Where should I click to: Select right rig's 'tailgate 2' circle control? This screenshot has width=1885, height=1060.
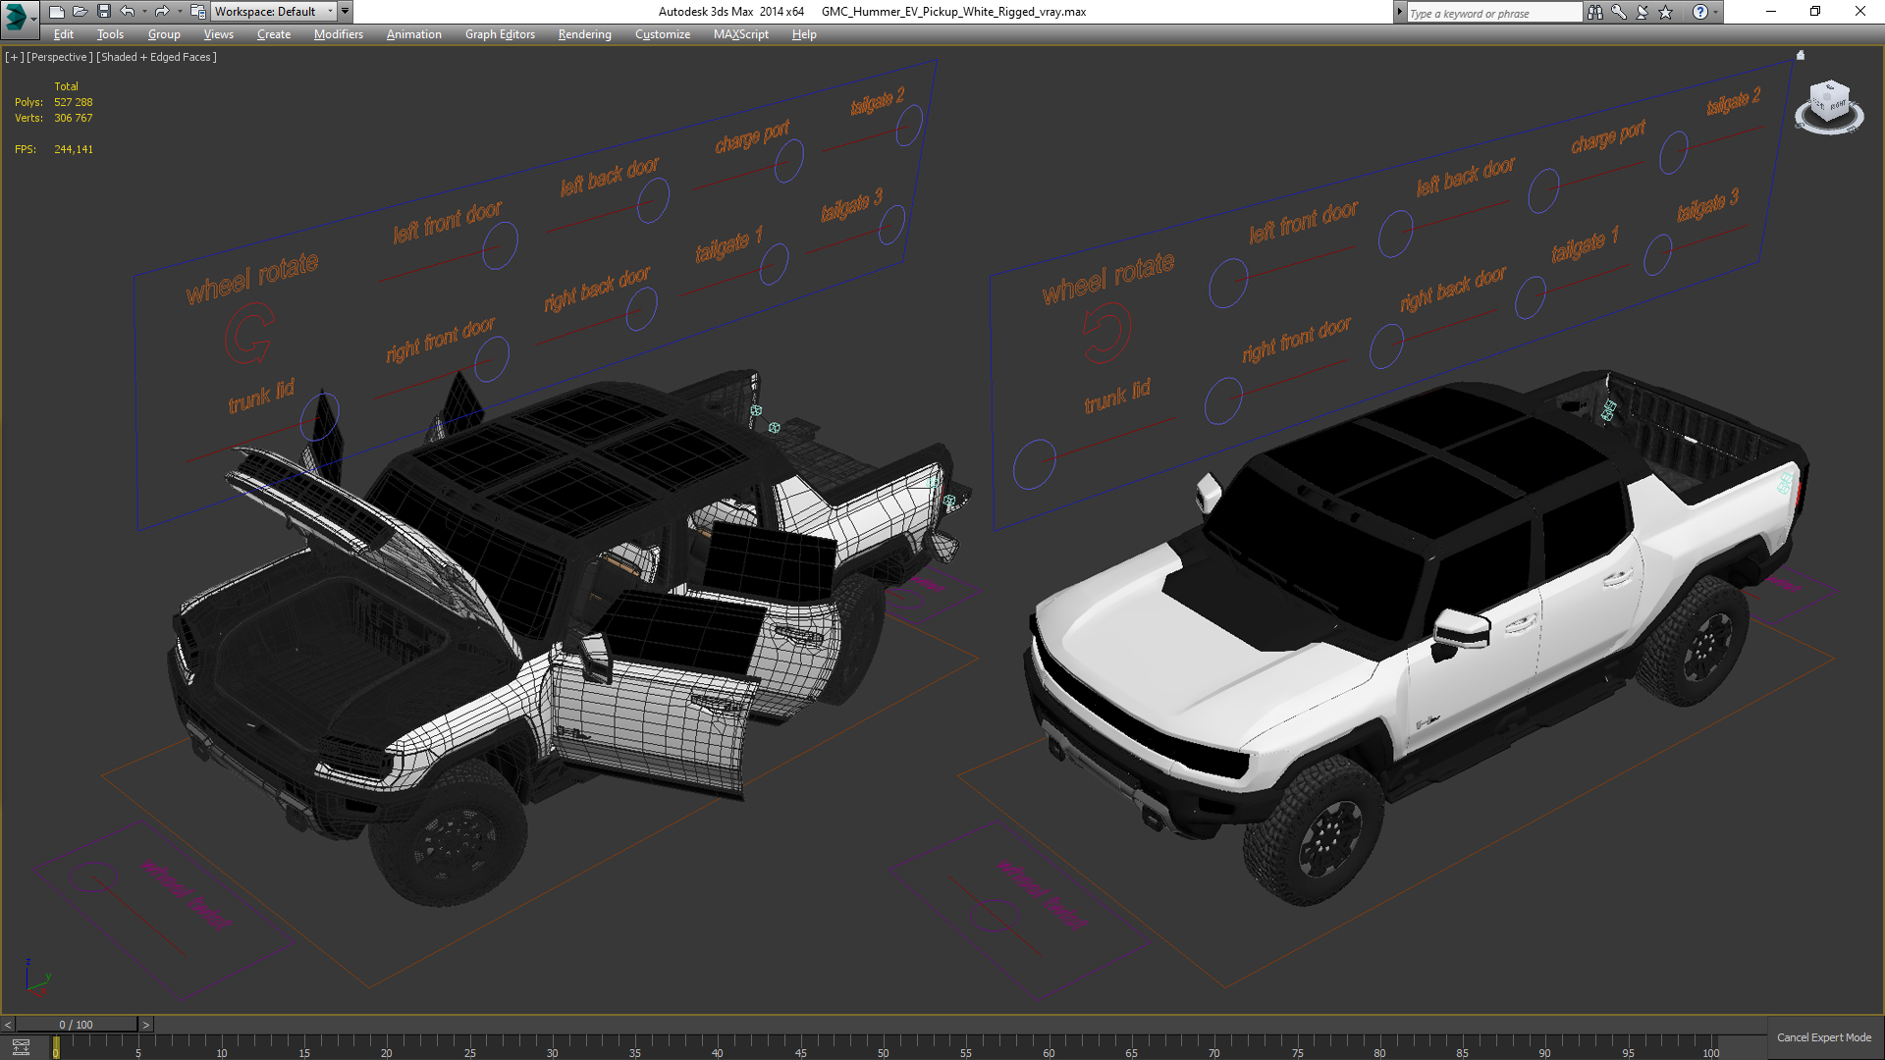coord(1673,153)
